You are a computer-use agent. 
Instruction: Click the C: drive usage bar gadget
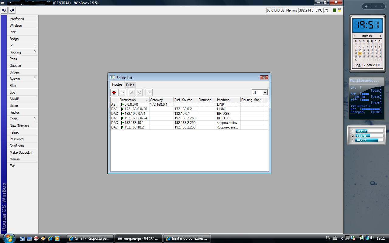point(369,131)
